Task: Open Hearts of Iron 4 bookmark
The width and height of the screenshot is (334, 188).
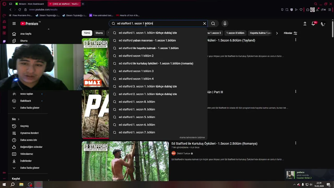Action: coord(128,15)
